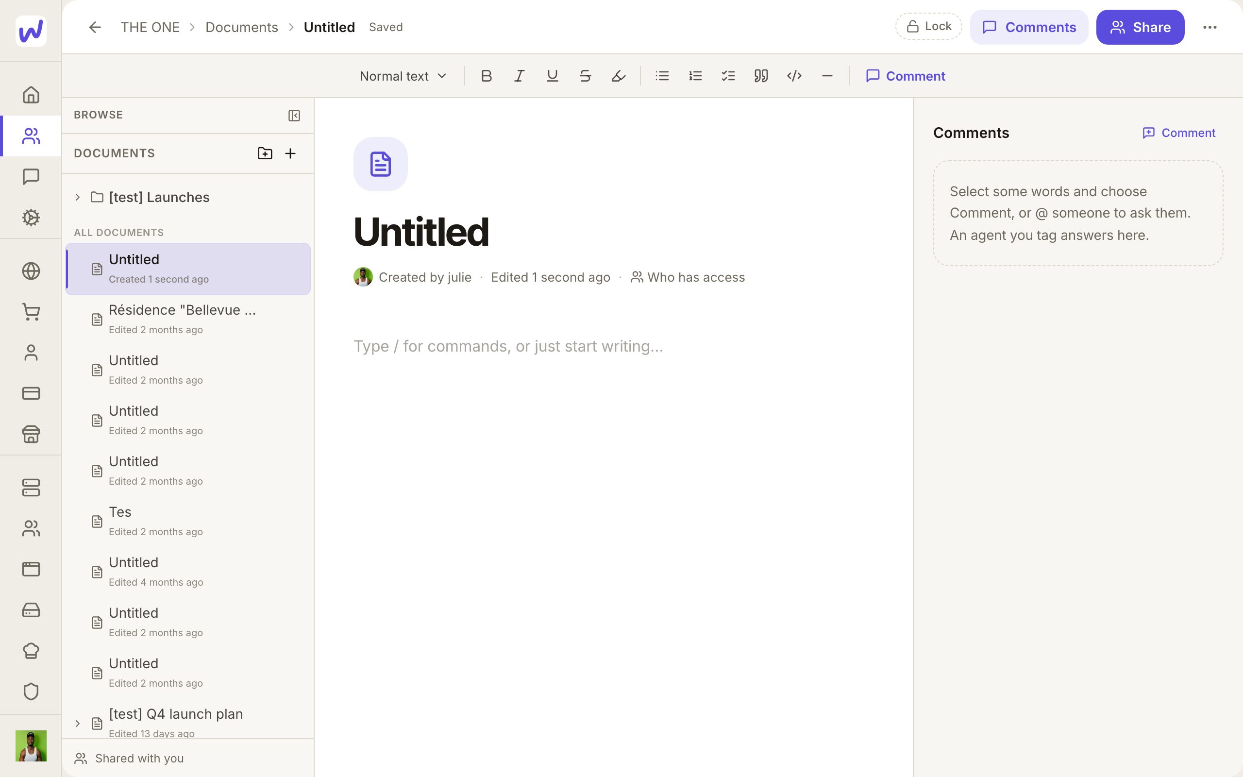
Task: Click the Share button
Action: [1140, 27]
